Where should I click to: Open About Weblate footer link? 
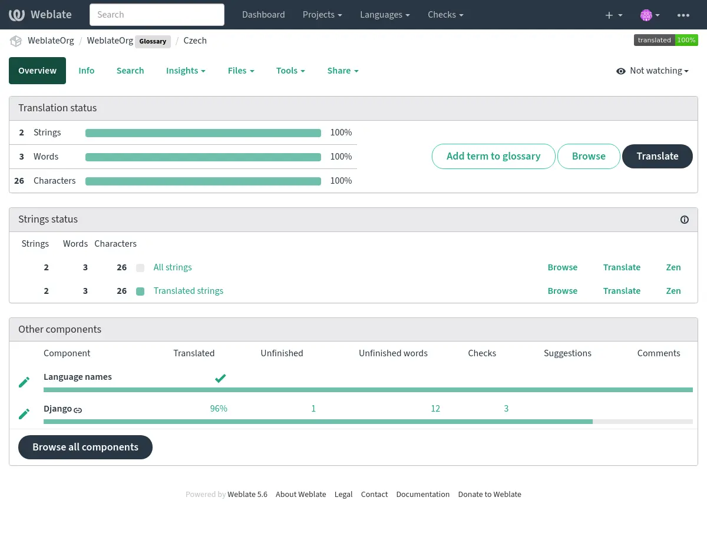[300, 495]
